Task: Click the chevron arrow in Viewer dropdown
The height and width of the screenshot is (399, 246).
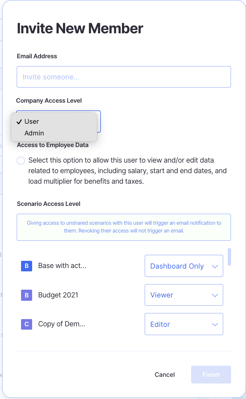Action: pyautogui.click(x=215, y=295)
